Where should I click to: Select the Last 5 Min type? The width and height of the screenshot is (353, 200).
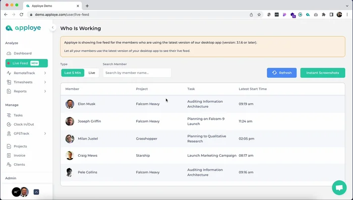73,73
